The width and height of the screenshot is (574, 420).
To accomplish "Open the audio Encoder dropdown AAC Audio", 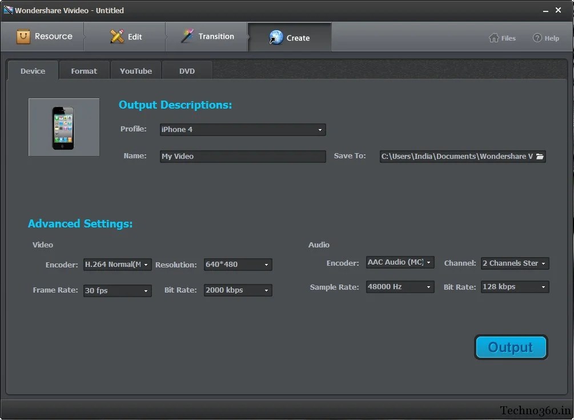I will pos(400,262).
